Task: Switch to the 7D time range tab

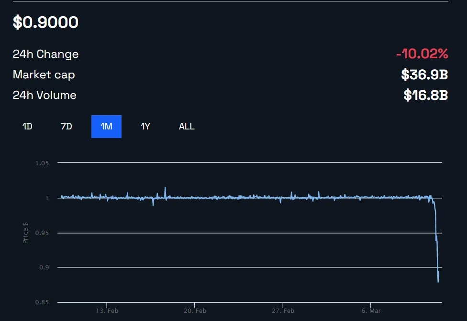Action: (67, 127)
